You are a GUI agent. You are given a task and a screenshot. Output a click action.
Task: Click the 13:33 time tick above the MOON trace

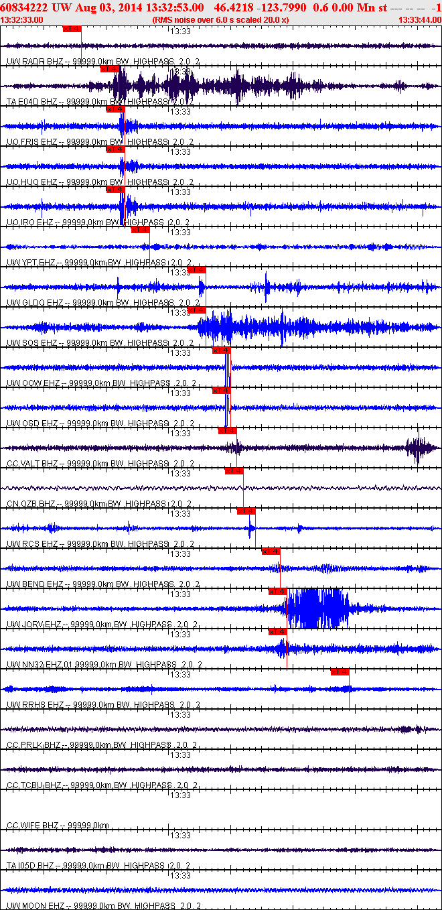point(180,875)
